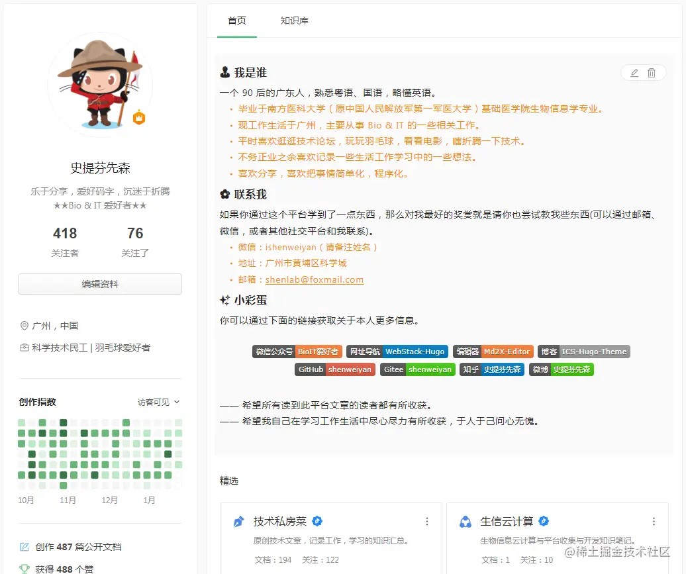Click the edit pencil icon on intro card

pyautogui.click(x=634, y=73)
